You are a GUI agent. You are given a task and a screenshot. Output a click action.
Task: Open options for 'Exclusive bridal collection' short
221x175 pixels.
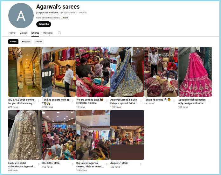[39, 164]
